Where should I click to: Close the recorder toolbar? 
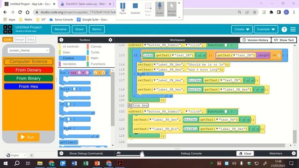[x=179, y=3]
